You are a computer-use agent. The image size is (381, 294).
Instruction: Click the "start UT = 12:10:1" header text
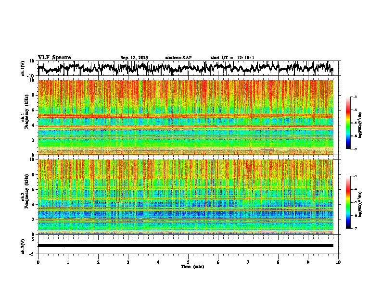coord(232,58)
